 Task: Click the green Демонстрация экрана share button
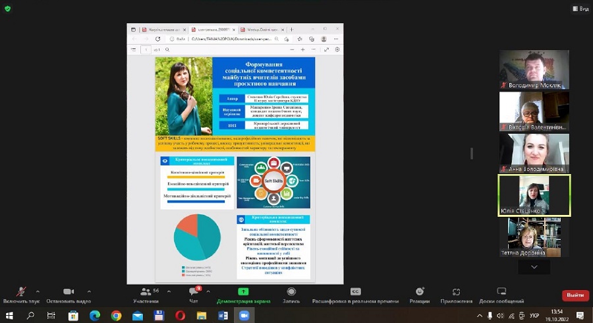point(243,294)
